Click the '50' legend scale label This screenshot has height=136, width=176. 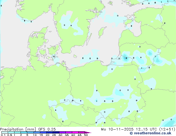(x=86, y=135)
